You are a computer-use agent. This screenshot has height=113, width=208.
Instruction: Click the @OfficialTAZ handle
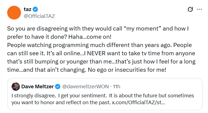tap(40, 16)
